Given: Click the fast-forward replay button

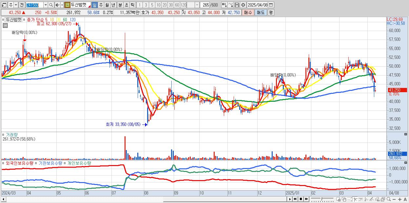Looking at the screenshot, I should 306,199.
